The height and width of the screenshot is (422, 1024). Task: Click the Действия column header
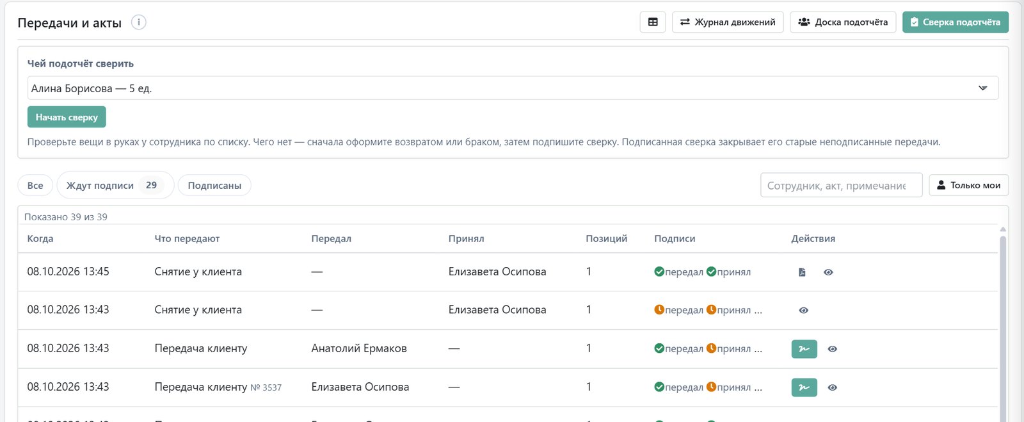pyautogui.click(x=813, y=239)
